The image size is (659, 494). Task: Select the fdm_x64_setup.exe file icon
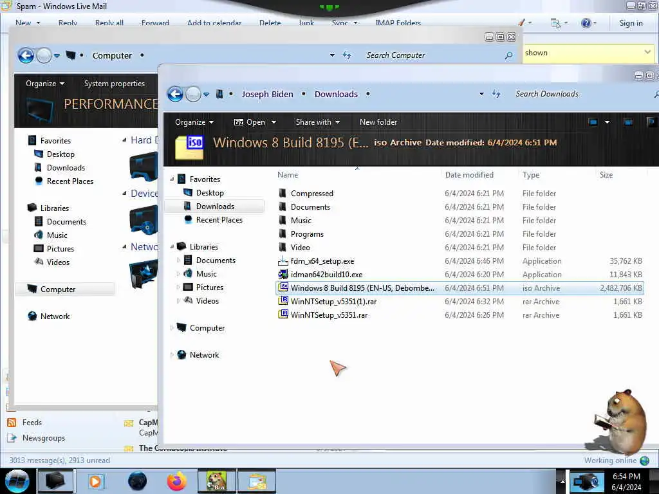point(283,261)
